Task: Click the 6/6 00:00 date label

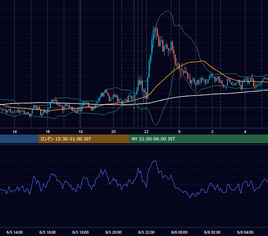Action: 179,232
